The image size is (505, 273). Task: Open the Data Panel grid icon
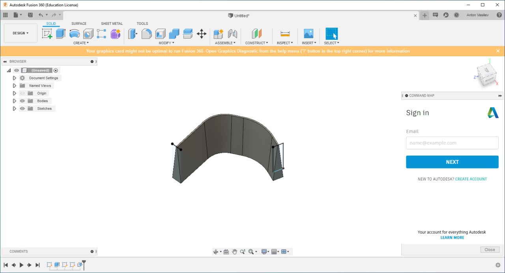tap(6, 15)
